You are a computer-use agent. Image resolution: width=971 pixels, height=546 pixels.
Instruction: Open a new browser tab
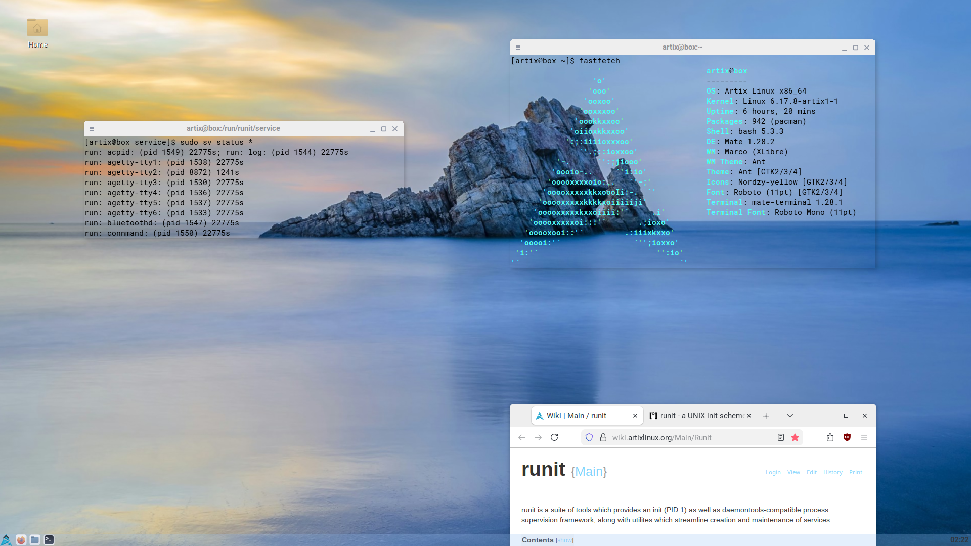click(x=766, y=416)
